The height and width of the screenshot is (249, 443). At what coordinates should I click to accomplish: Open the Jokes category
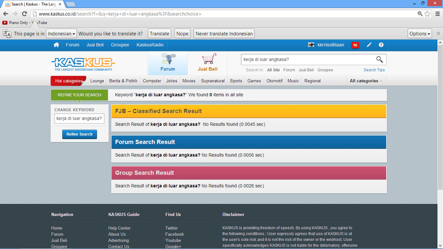coord(172,81)
